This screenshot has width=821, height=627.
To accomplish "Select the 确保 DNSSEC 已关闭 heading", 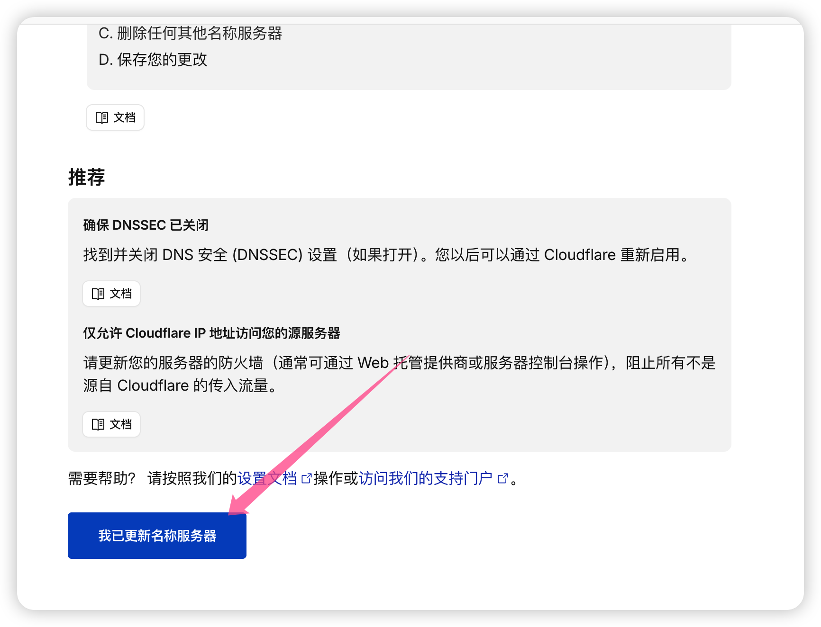I will coord(146,225).
